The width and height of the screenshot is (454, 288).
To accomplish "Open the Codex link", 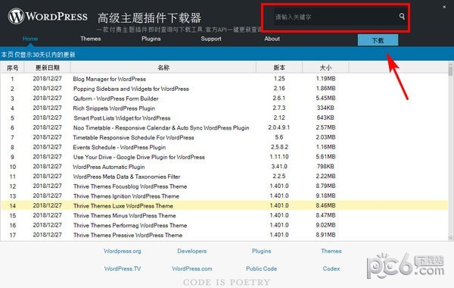I will [x=331, y=269].
